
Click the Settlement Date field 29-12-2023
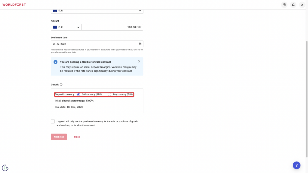tap(93, 44)
